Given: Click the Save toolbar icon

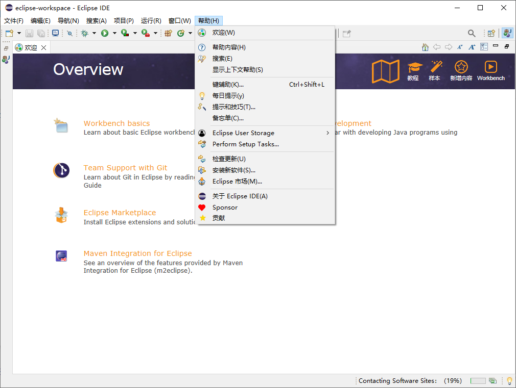Looking at the screenshot, I should (x=29, y=33).
